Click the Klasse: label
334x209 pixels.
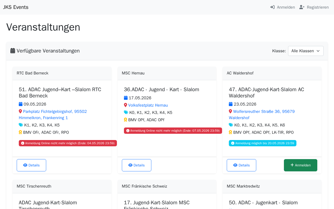click(279, 51)
